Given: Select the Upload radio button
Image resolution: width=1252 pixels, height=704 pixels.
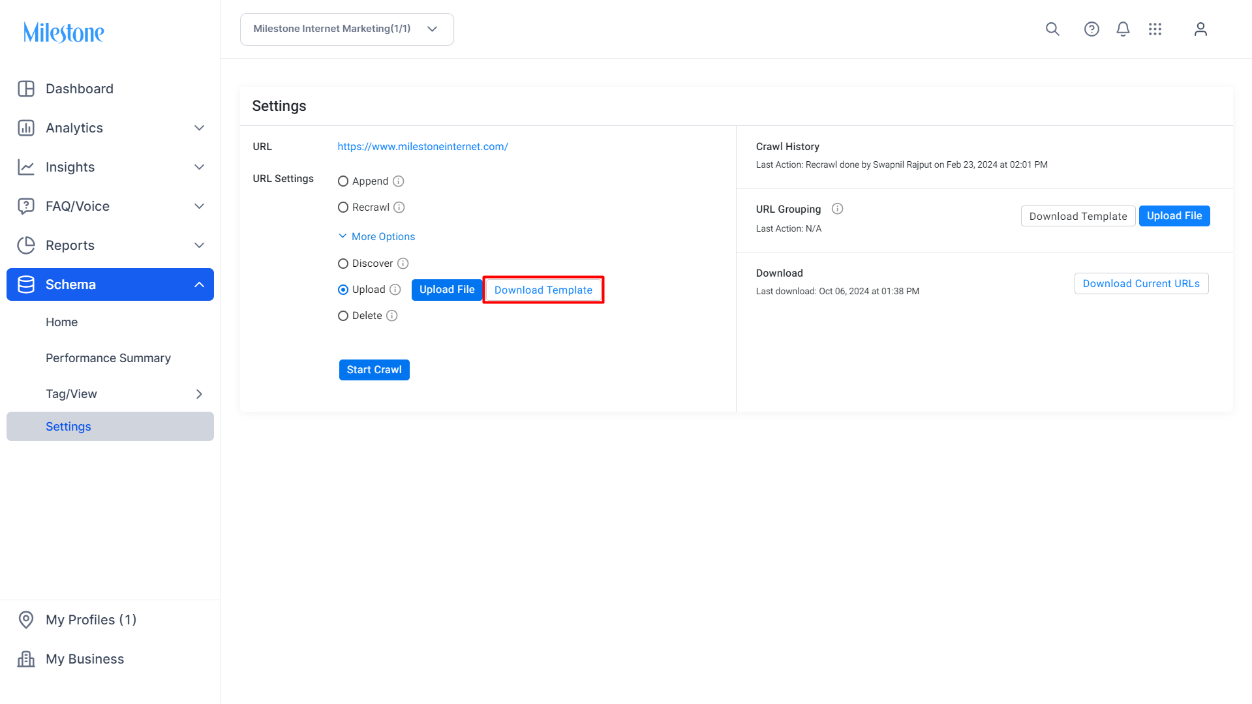Looking at the screenshot, I should [x=343, y=290].
